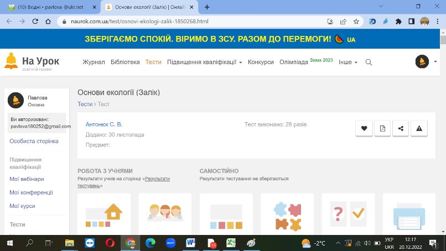Open Мої конференції in sidebar
Viewport: 446px width, 251px height.
32,192
